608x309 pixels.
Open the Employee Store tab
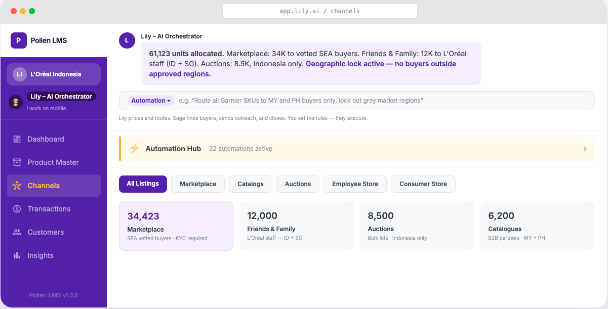355,184
